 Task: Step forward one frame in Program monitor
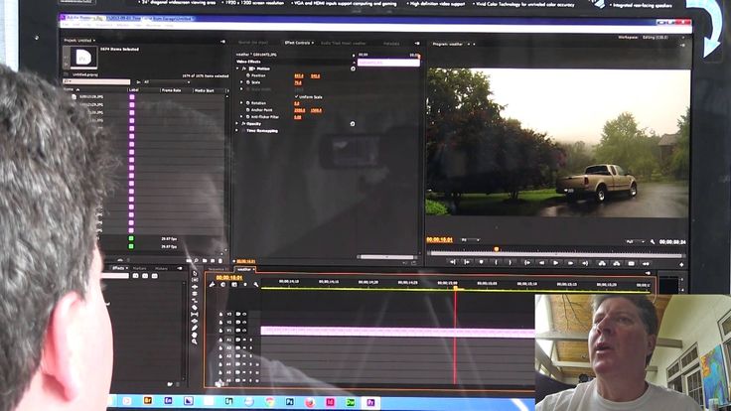click(570, 263)
